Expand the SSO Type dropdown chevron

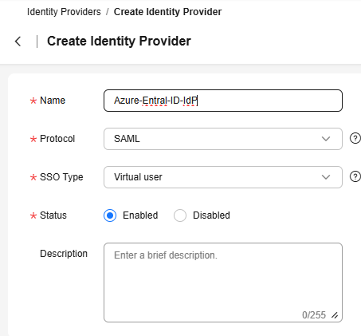[326, 177]
